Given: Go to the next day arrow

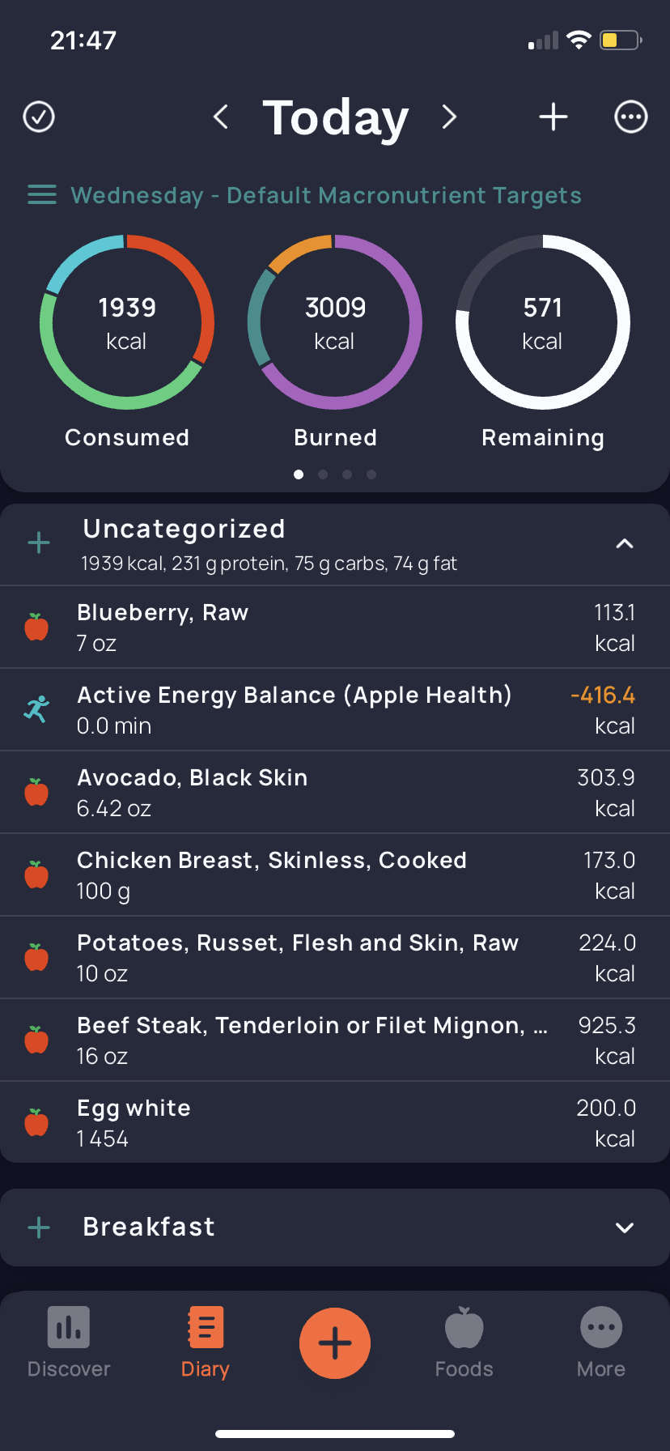Looking at the screenshot, I should point(450,117).
